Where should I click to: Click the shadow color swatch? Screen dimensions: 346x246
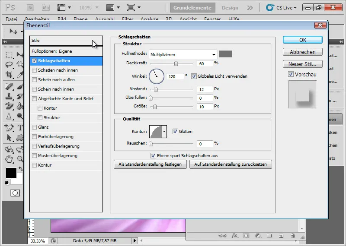pyautogui.click(x=225, y=54)
